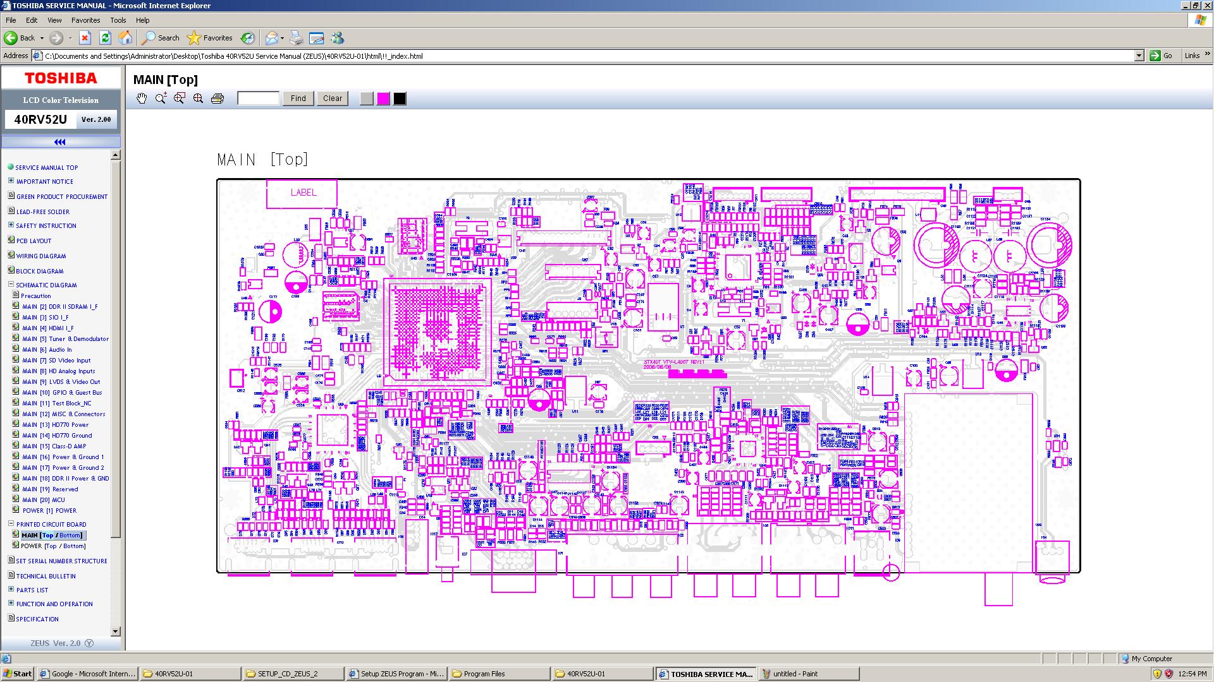Screen dimensions: 1214x682
Task: Click the IE Refresh toolbar icon
Action: click(x=105, y=38)
